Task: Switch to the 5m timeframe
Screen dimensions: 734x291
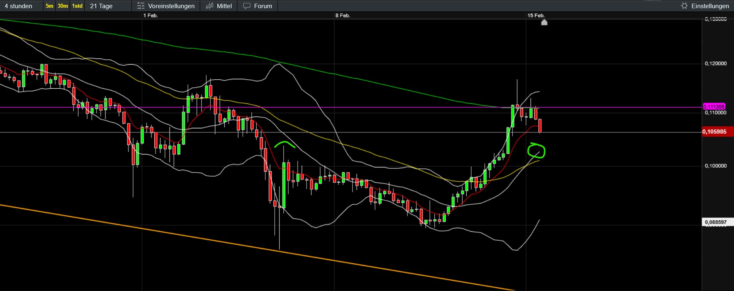Action: (x=50, y=6)
